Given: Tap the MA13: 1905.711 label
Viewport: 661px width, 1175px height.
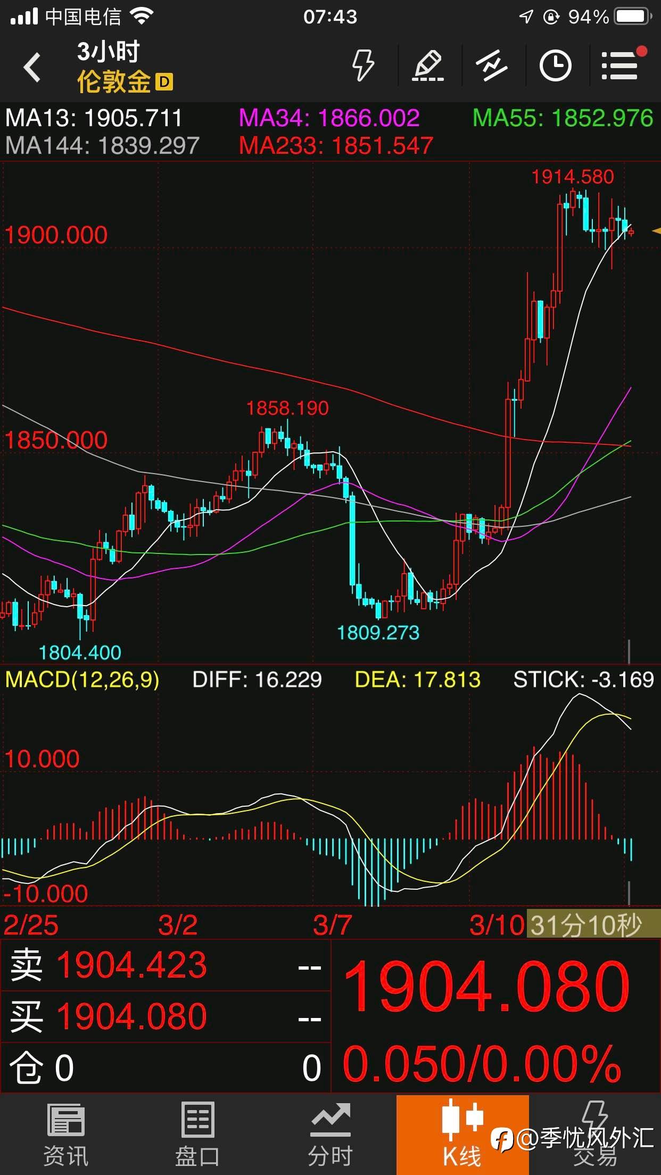Looking at the screenshot, I should pos(94,118).
